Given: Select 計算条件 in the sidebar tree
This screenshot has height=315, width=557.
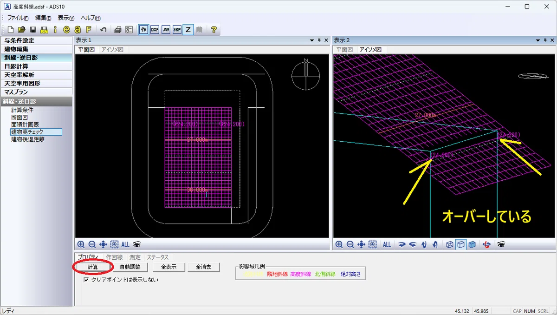Looking at the screenshot, I should click(22, 110).
